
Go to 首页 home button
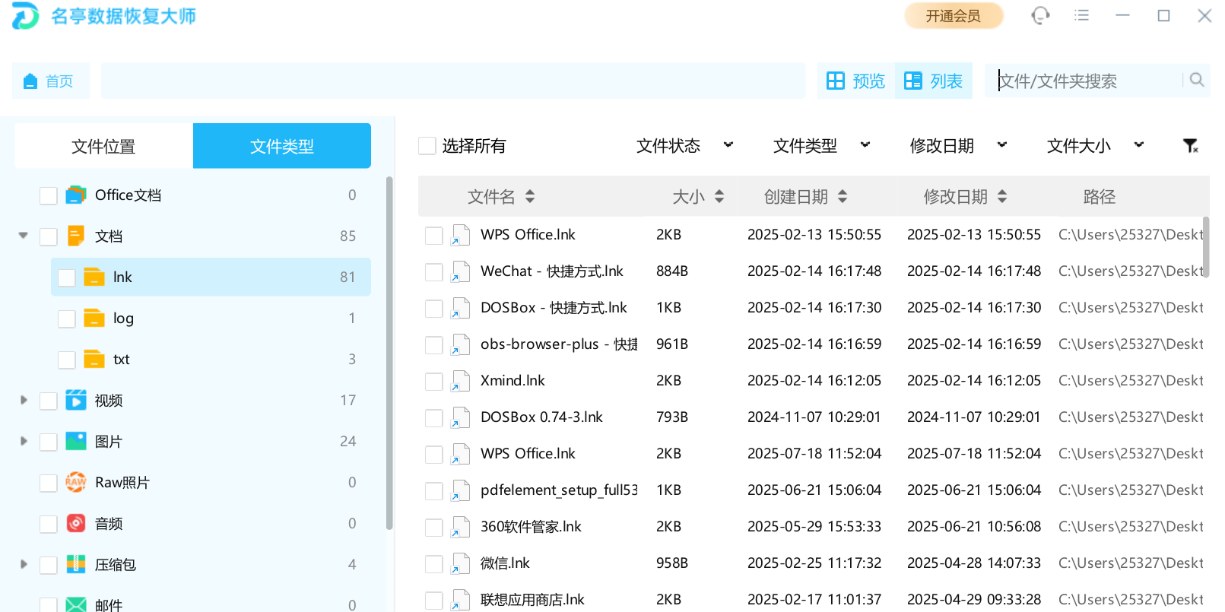(x=50, y=81)
